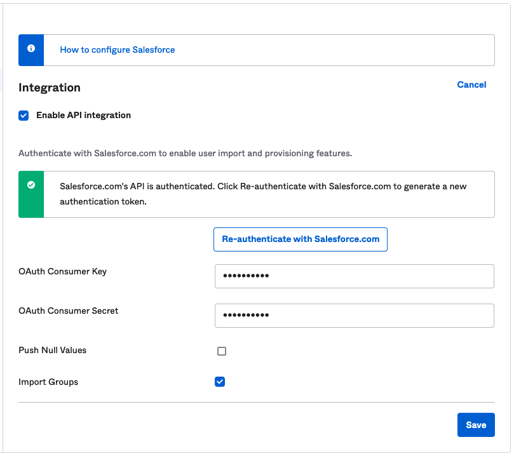
Task: Disable the Enable API integration checkbox
Action: pos(24,116)
